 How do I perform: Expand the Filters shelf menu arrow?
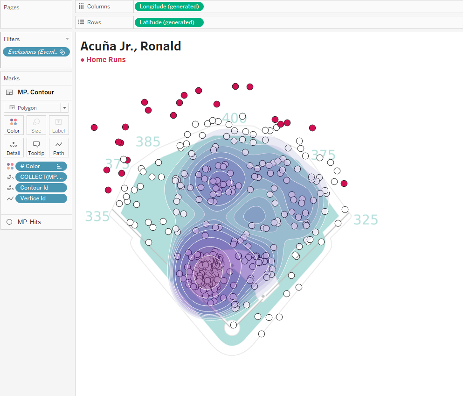[x=67, y=39]
